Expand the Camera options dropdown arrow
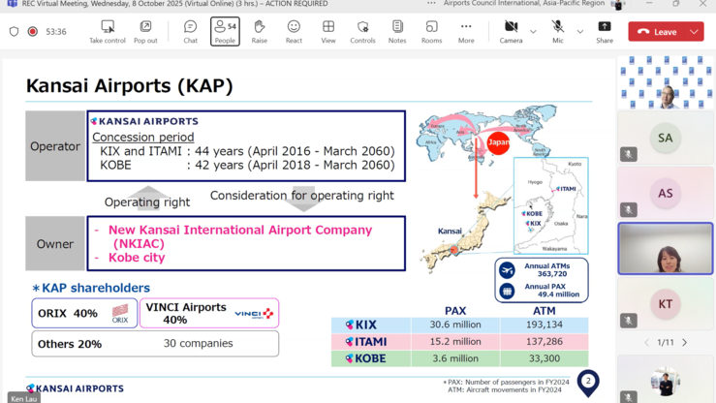 point(533,32)
